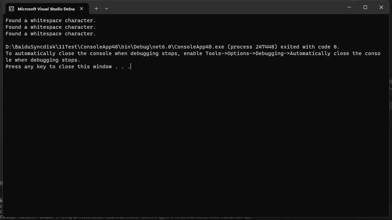Screen dimensions: 392x220
Task: Click the 'le when debugging stops.' line
Action: [x=43, y=60]
